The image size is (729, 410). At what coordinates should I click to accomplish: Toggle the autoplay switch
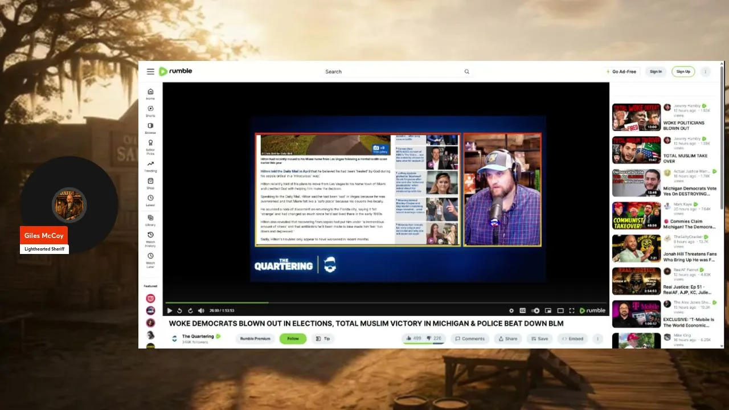click(x=535, y=310)
